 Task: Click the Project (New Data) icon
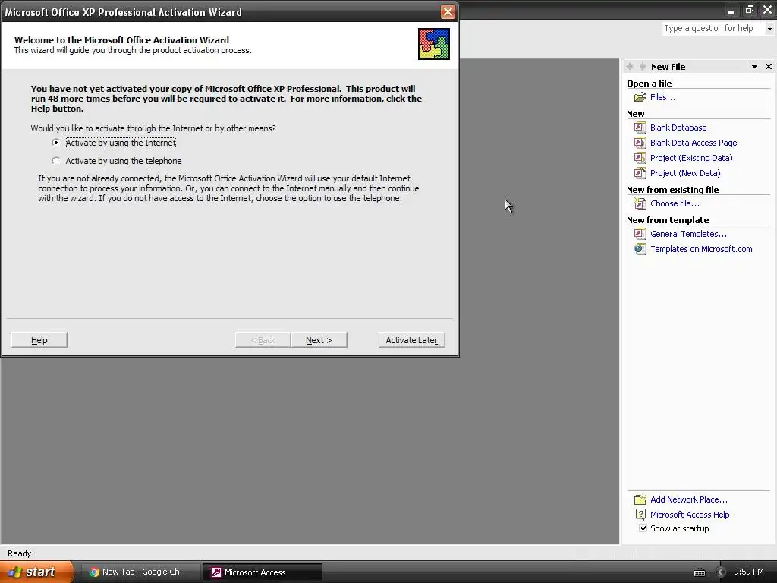click(x=640, y=173)
